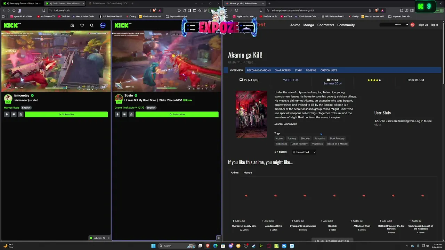Image resolution: width=445 pixels, height=250 pixels.
Task: Click the Kick search icon in the left pane
Action: tap(92, 25)
